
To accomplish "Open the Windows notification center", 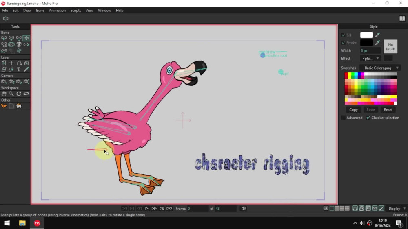I will coord(399,223).
